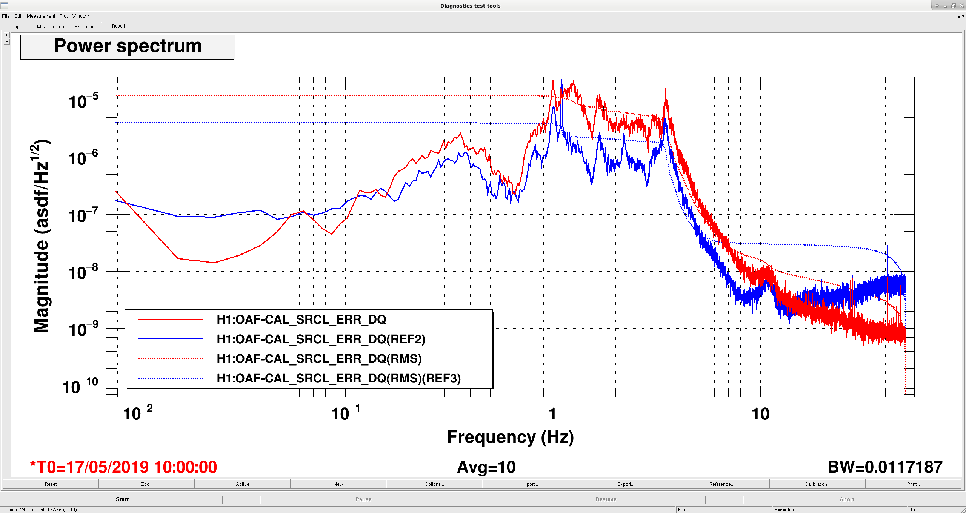
Task: Click the red SRCL_ERR_DQ legend line swatch
Action: tap(171, 319)
